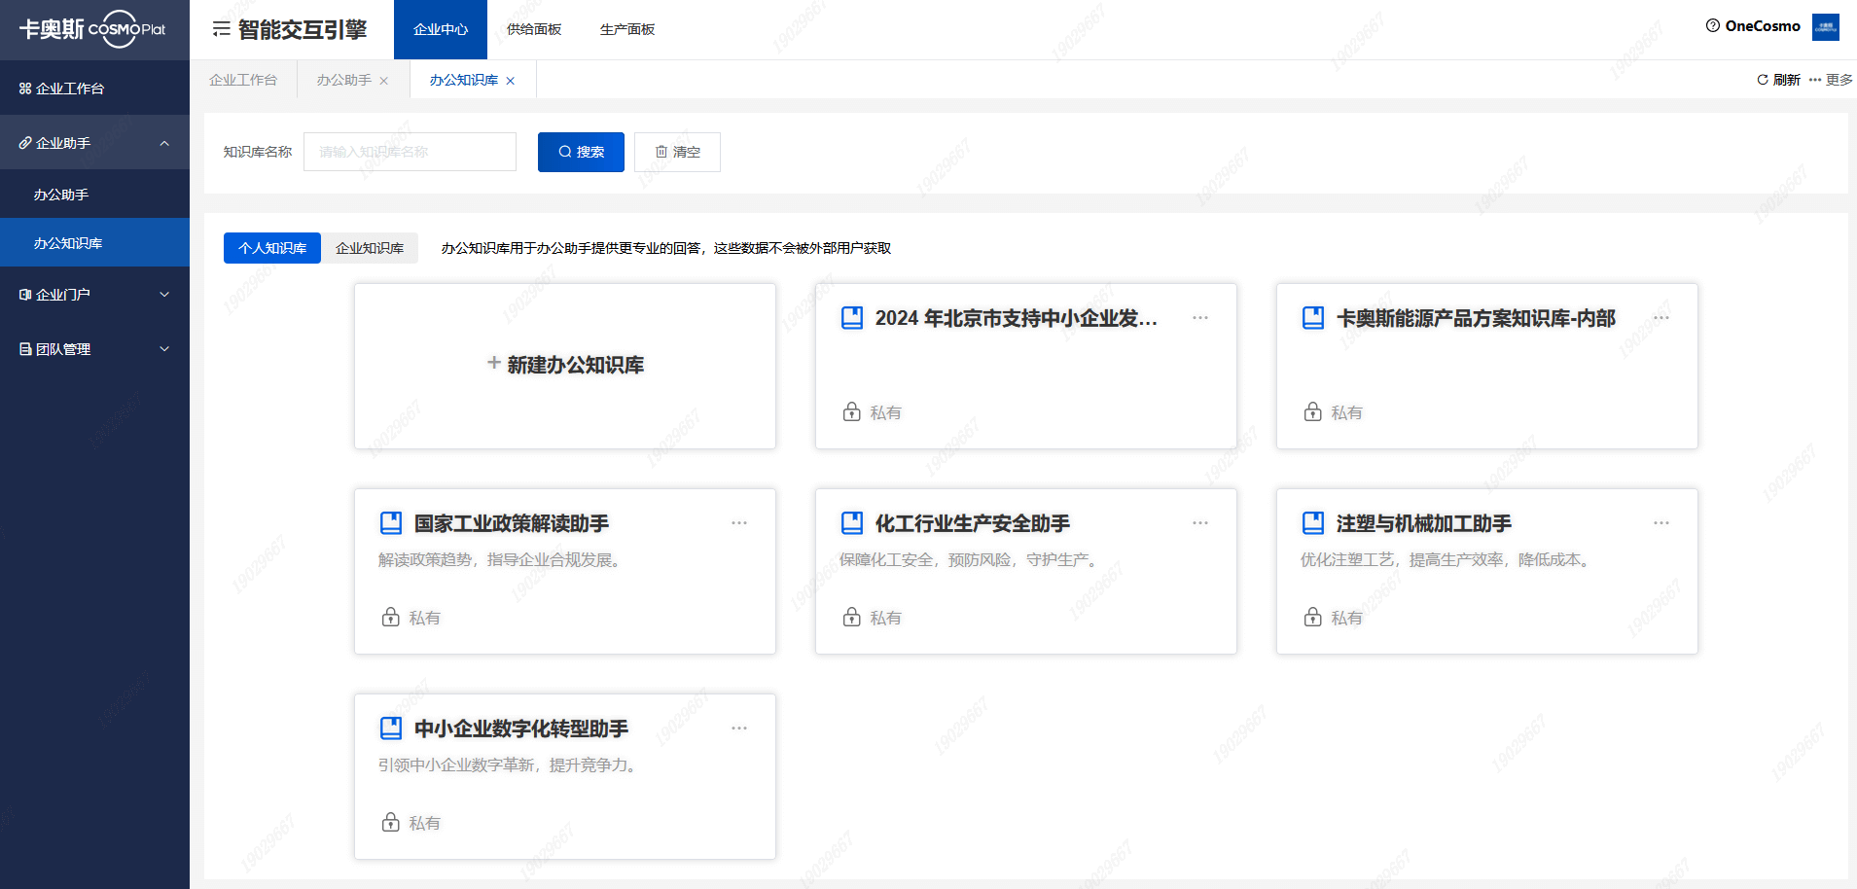Image resolution: width=1857 pixels, height=889 pixels.
Task: Click ellipsis menu on 注塑与机械加工助手 card
Action: [1661, 523]
